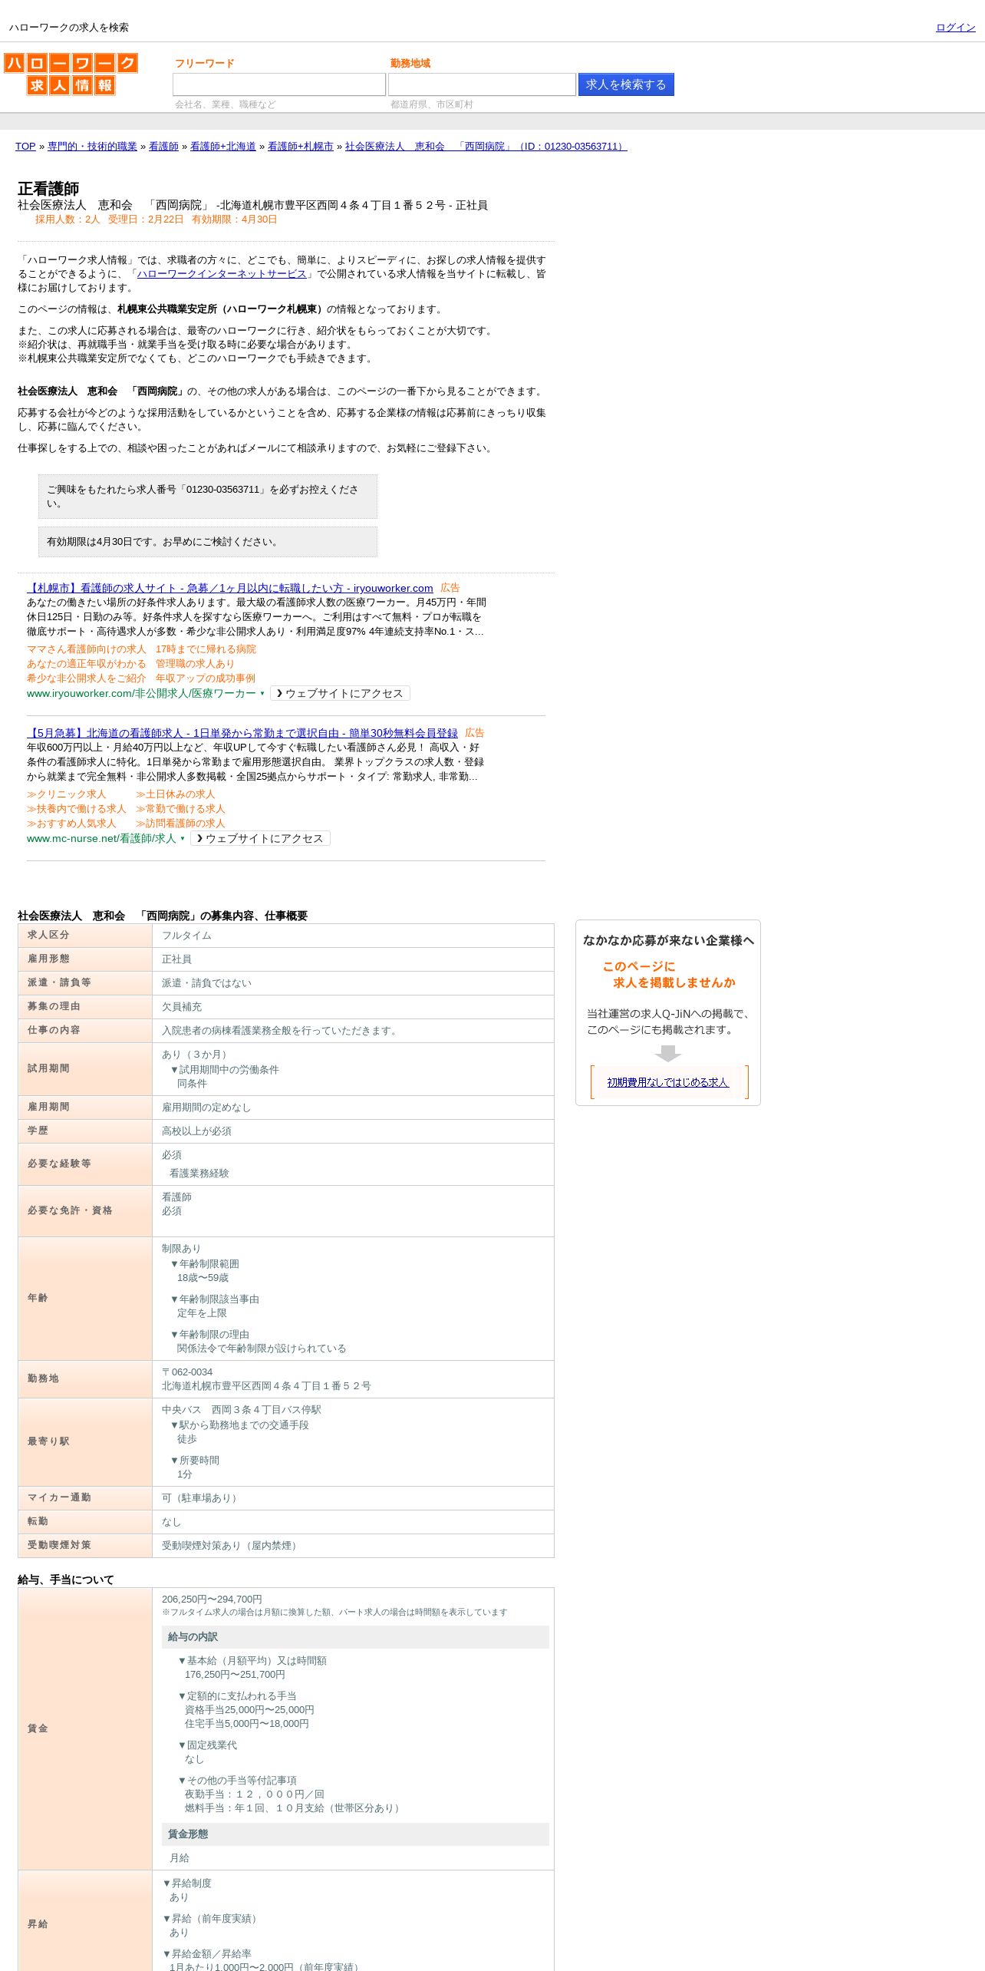Click ≫扶養内で働ける求人 sublink
Viewport: 985px width, 1971px height.
coord(76,809)
